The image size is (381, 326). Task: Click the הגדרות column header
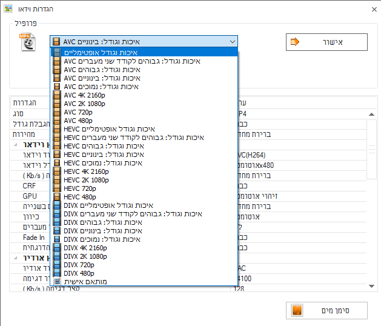point(25,103)
